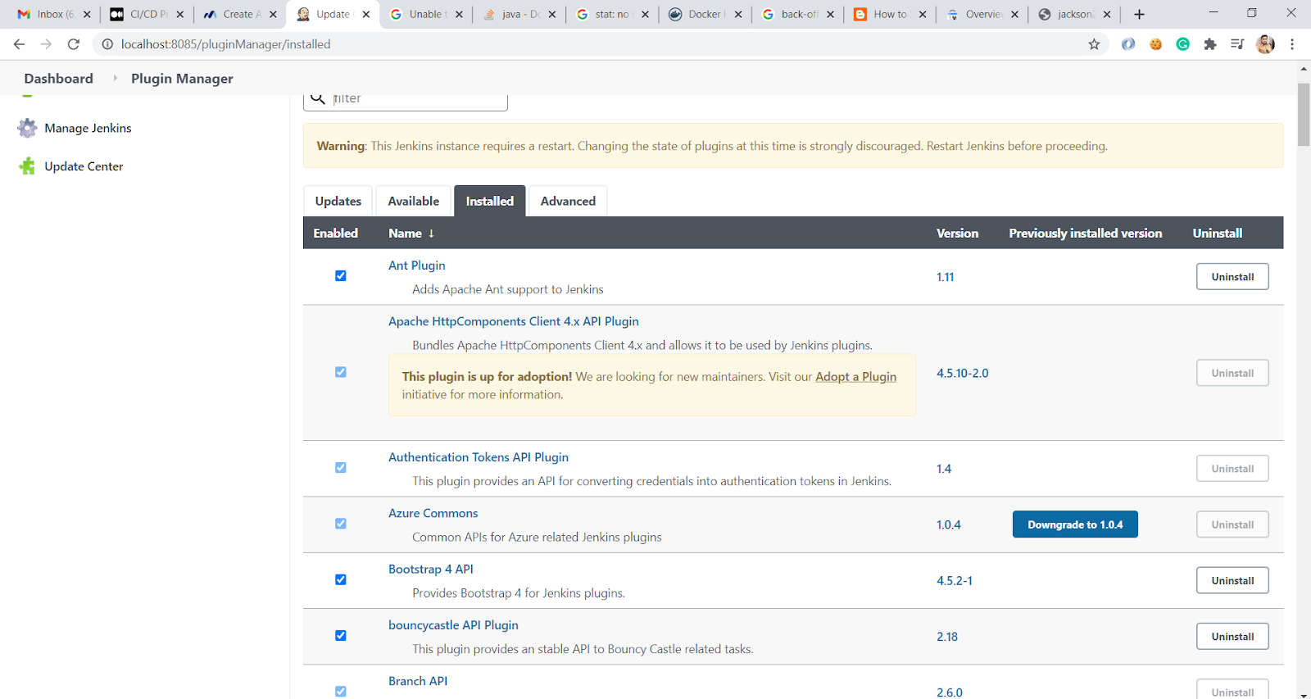The image size is (1311, 699).
Task: Open the Branch API link
Action: pos(418,681)
